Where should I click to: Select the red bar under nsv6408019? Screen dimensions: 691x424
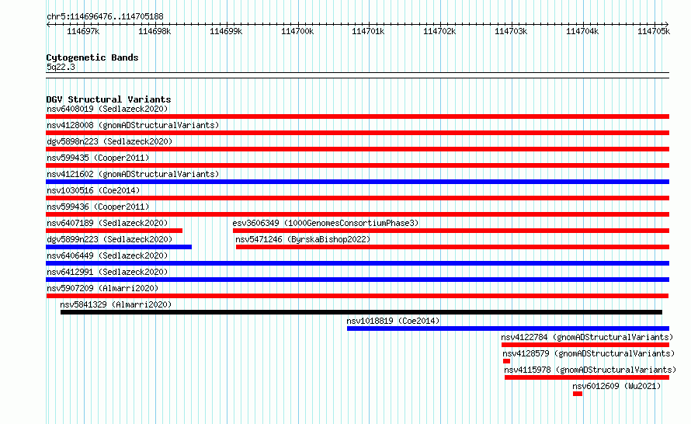[x=357, y=116]
